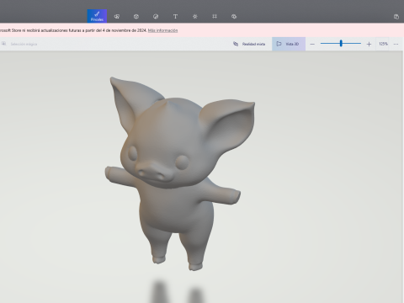Select the Pinceles brushes tab
Viewport: 404px width, 303px height.
(x=97, y=16)
